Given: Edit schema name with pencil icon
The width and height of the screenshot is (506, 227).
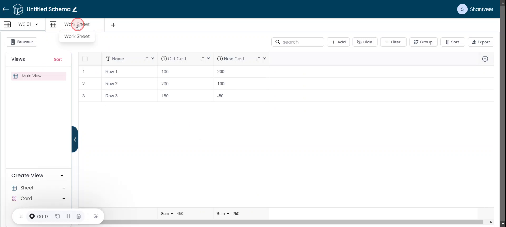Looking at the screenshot, I should [x=75, y=9].
